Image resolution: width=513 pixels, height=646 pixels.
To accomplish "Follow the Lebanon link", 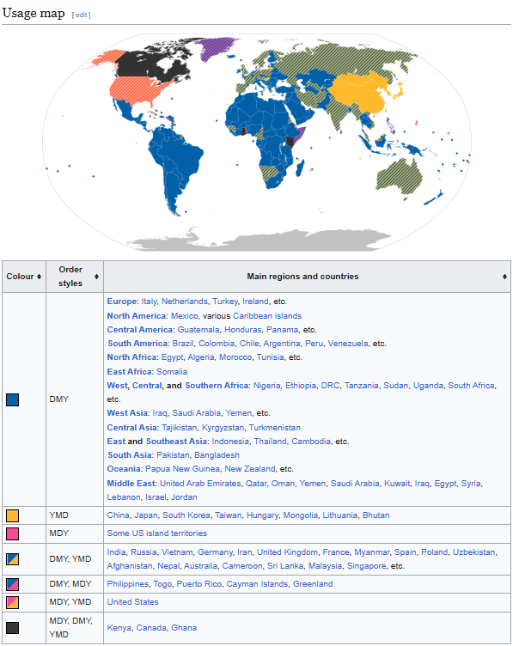I will [x=124, y=497].
